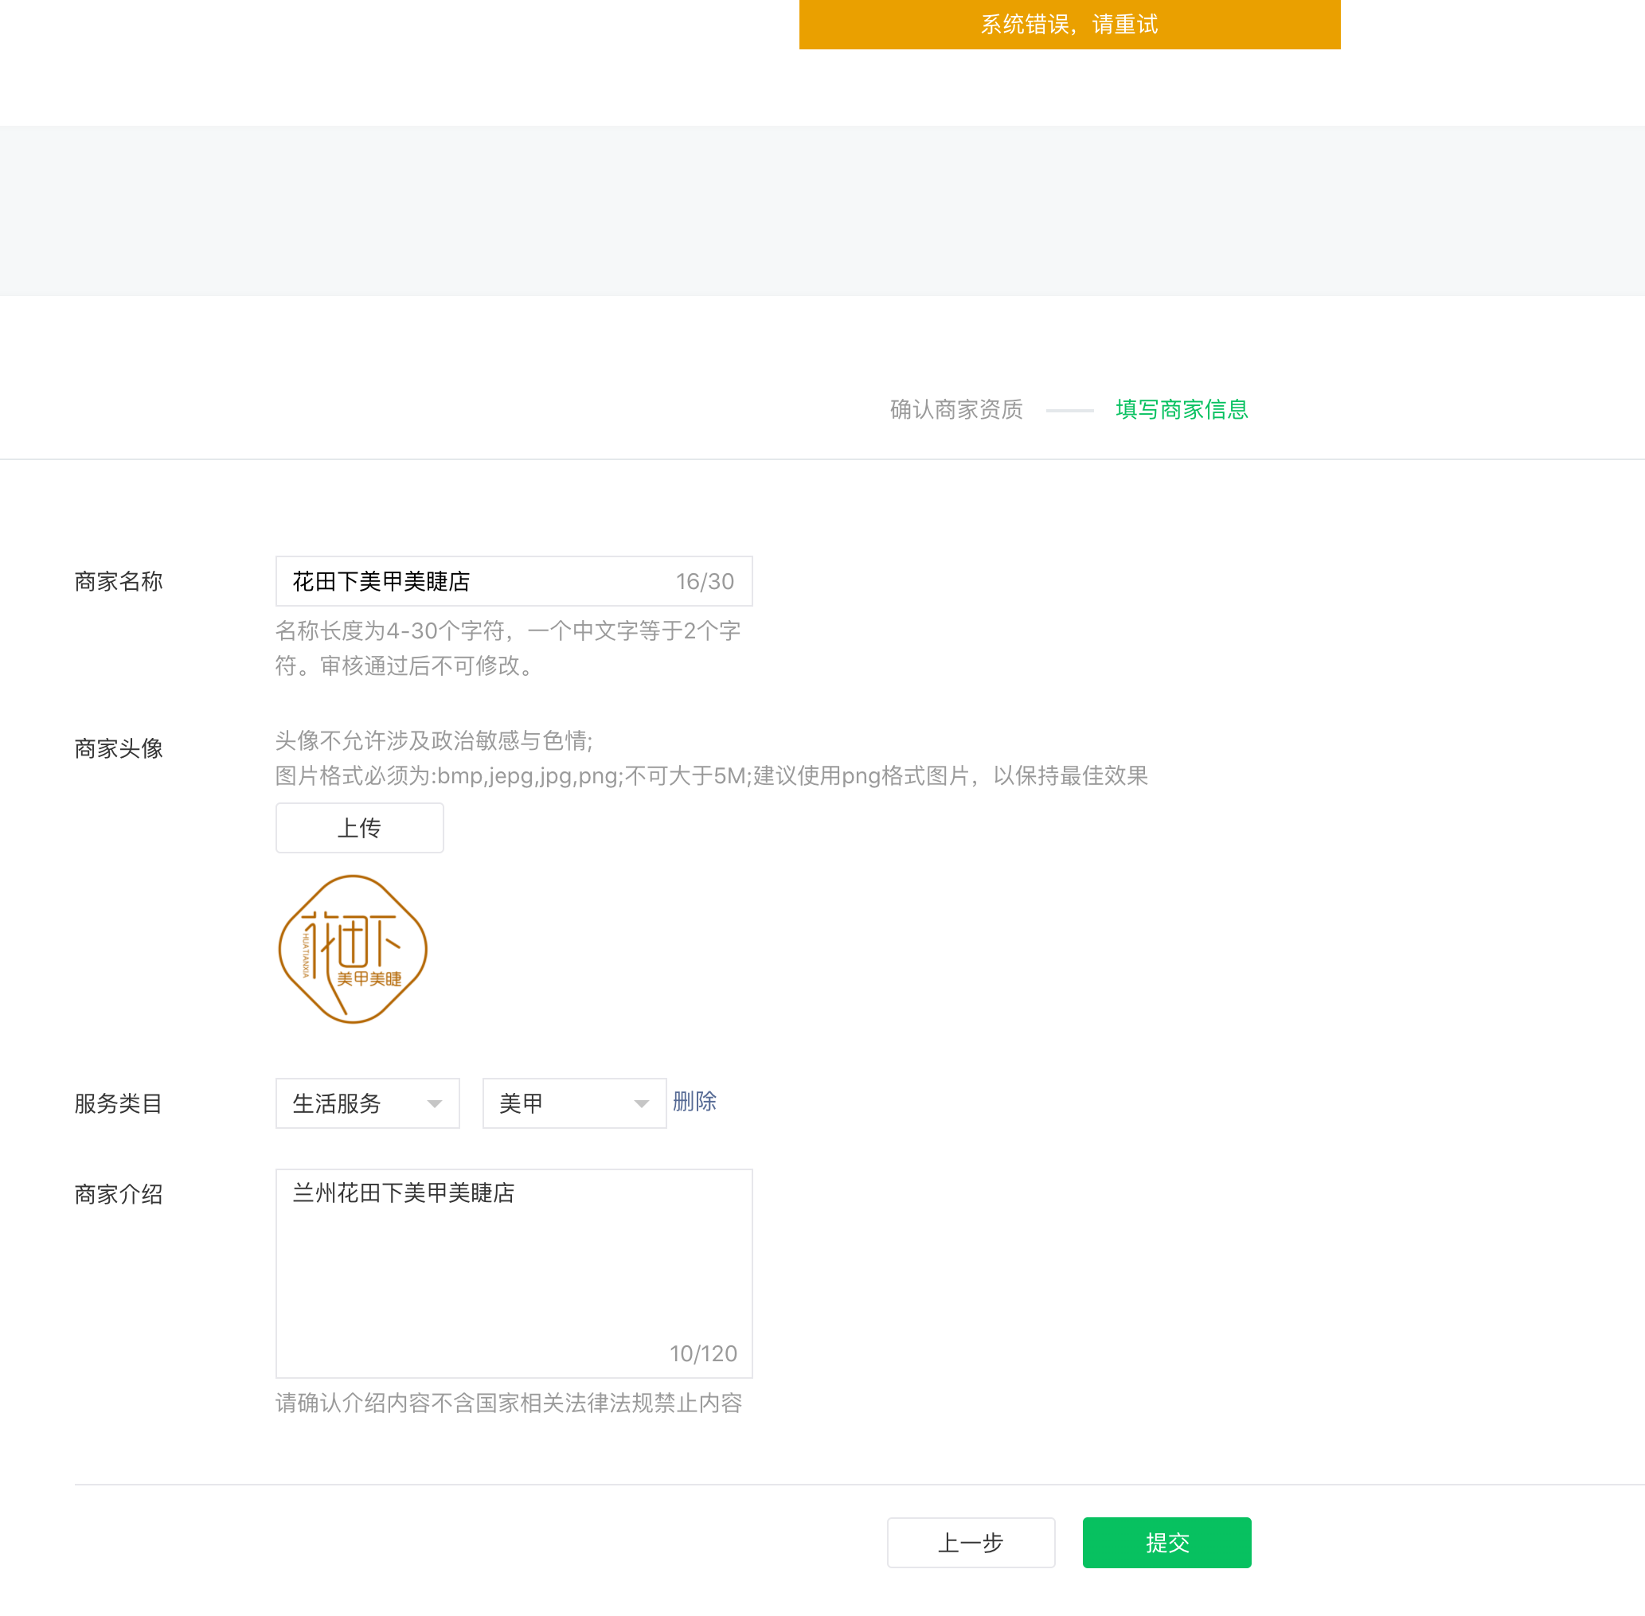Click the 商家介绍 label

pyautogui.click(x=119, y=1193)
